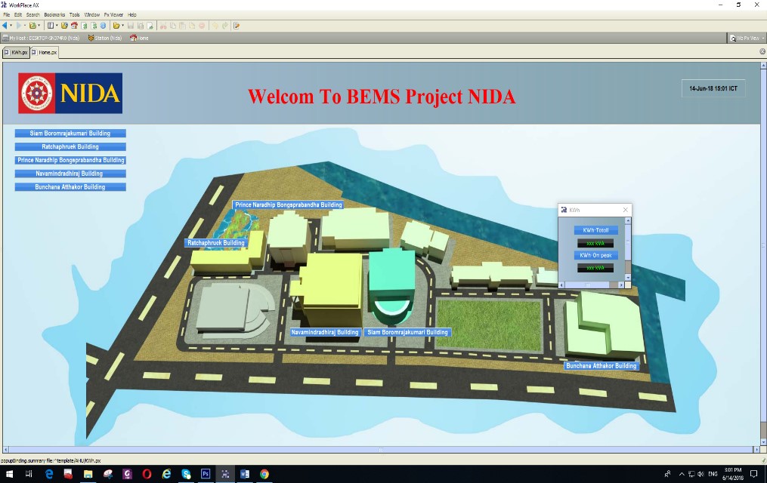The width and height of the screenshot is (767, 483).
Task: Switch to the Home.px tab
Action: tap(45, 52)
